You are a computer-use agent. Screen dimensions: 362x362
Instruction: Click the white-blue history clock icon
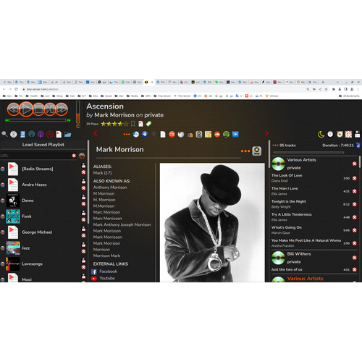(x=136, y=134)
